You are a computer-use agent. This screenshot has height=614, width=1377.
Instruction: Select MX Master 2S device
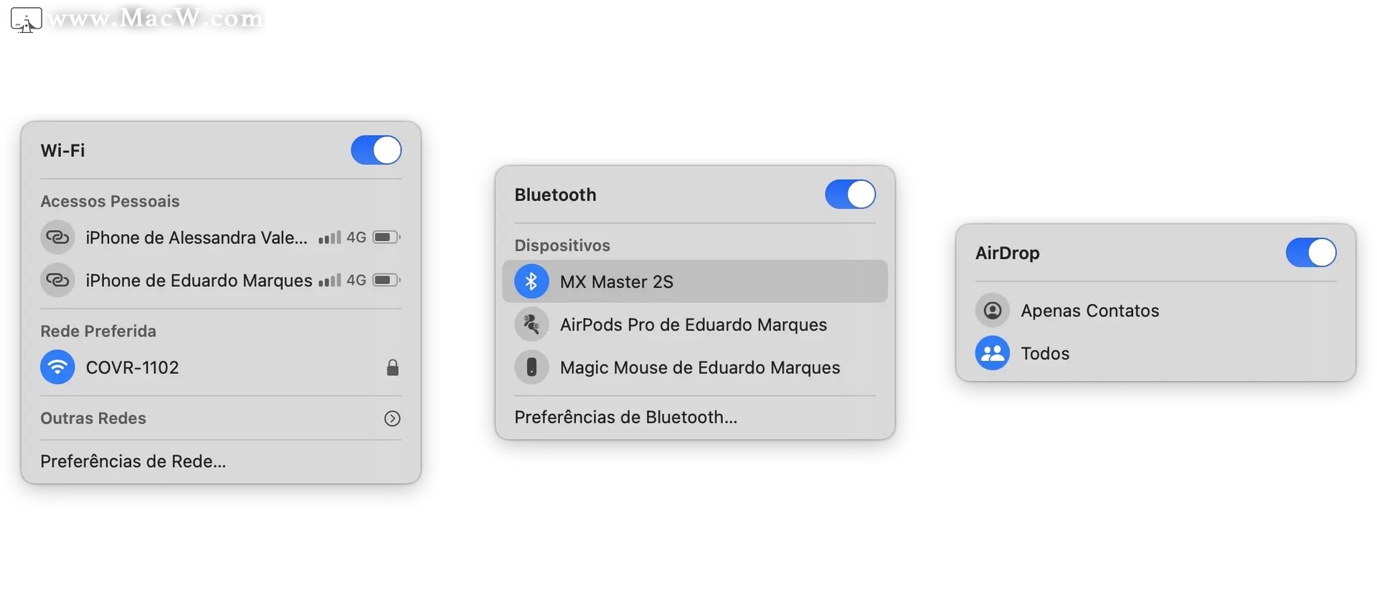695,281
